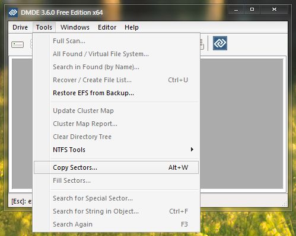Select Search for Special Sector...
The height and width of the screenshot is (236, 296).
(x=116, y=198)
